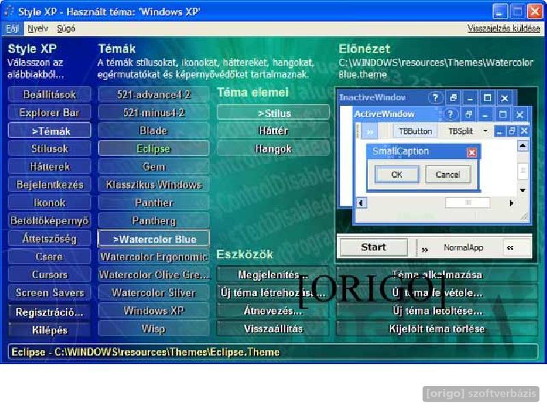Click the help icon on the ActiveWindow preview
This screenshot has width=547, height=410.
[450, 114]
